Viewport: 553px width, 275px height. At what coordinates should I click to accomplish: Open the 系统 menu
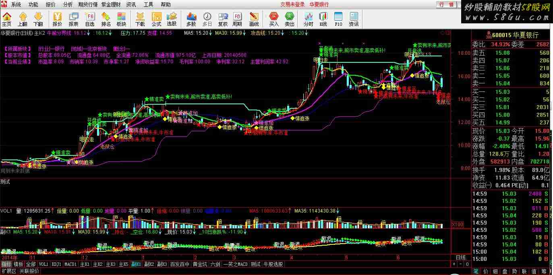click(16, 4)
